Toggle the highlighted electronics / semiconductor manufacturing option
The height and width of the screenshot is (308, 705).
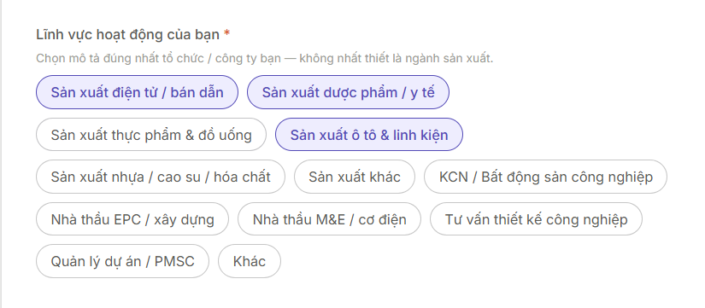(x=137, y=92)
